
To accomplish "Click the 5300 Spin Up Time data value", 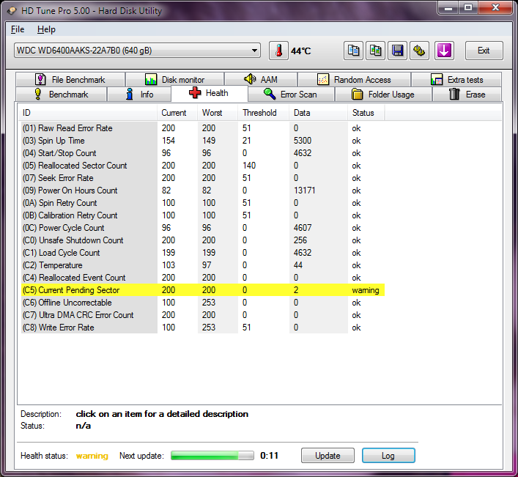I will [303, 141].
